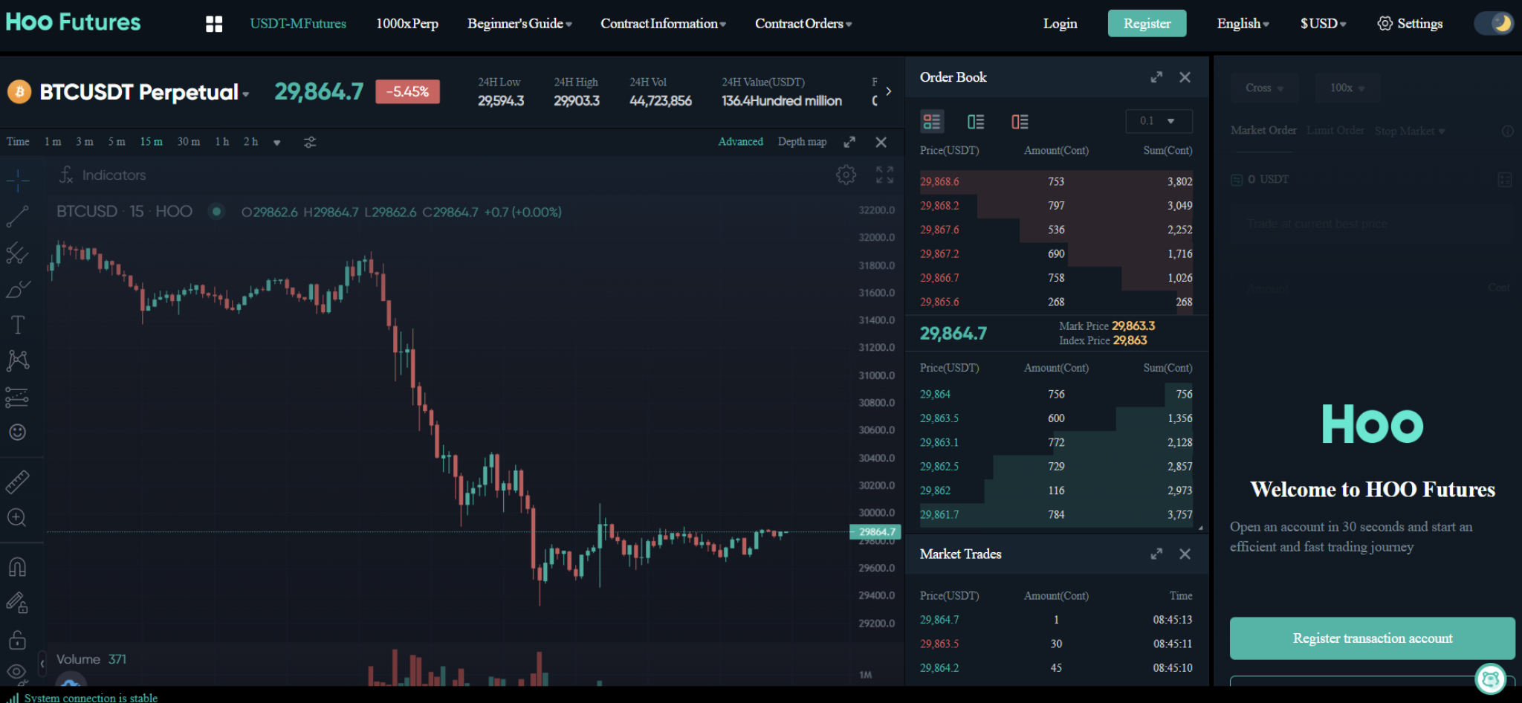Viewport: 1522px width, 703px height.
Task: Select the trend line drawing tool
Action: [x=16, y=216]
